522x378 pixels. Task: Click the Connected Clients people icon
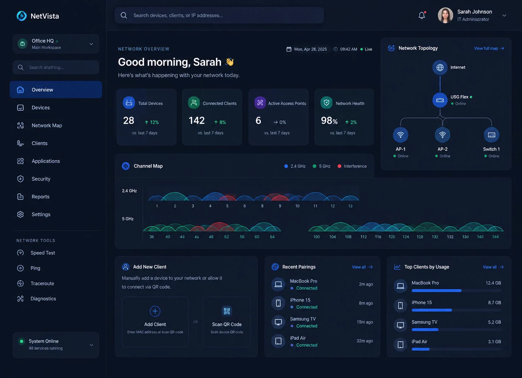[194, 103]
